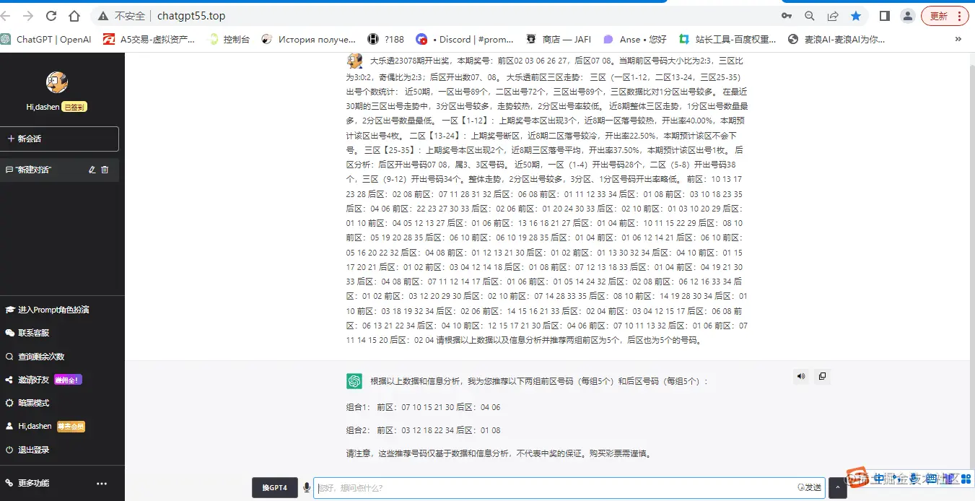Click the 请注意 disclaimer line

point(499,454)
